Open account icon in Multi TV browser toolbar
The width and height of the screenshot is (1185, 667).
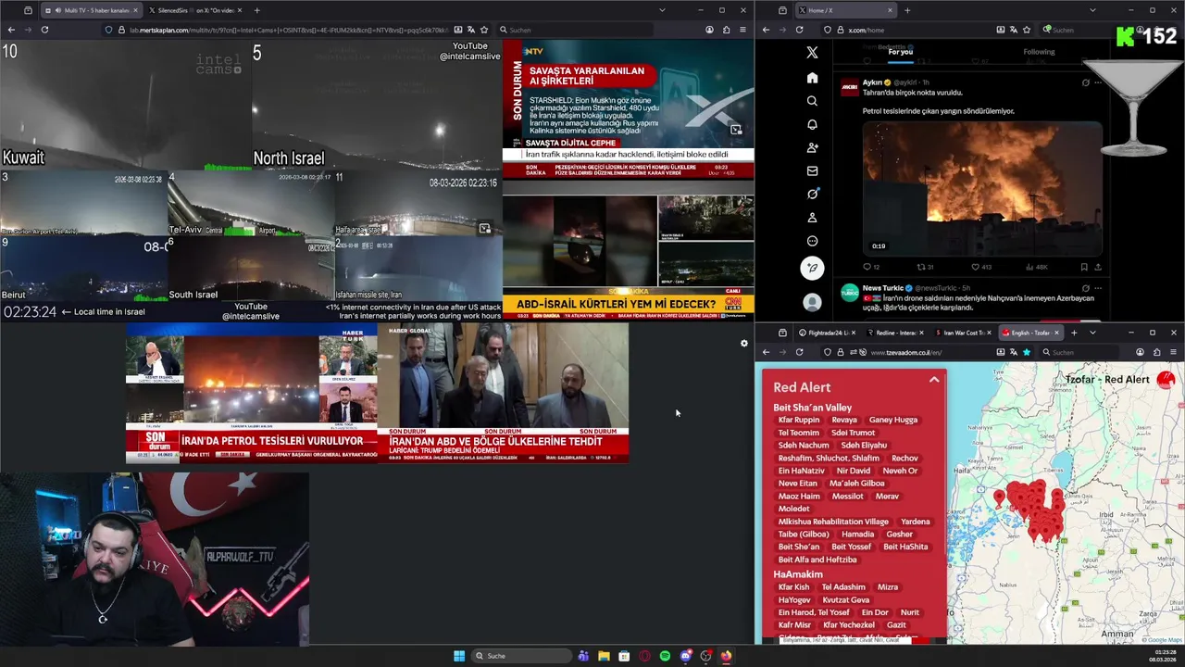point(709,30)
